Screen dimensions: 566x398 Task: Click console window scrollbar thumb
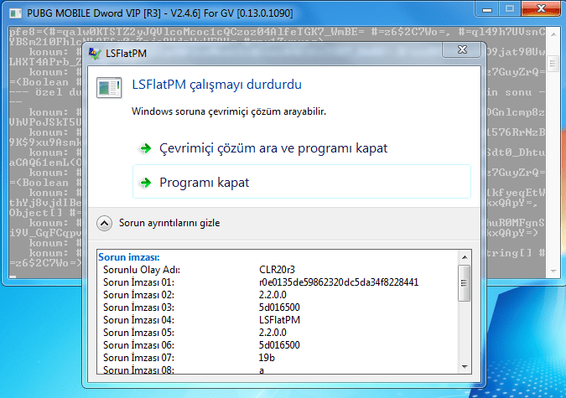(x=553, y=64)
